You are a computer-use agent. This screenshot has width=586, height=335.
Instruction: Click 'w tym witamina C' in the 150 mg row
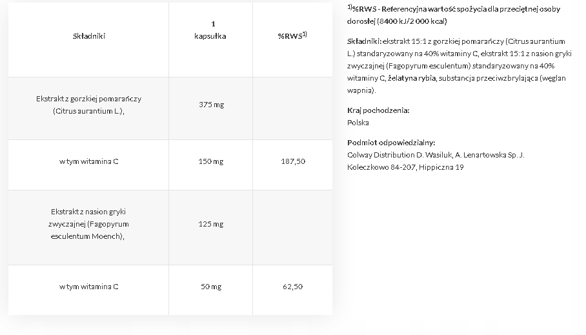[89, 161]
